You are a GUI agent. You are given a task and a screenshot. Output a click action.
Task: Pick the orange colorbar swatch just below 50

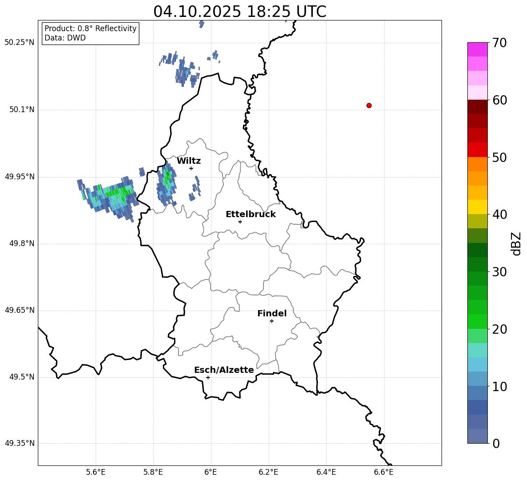coord(478,164)
